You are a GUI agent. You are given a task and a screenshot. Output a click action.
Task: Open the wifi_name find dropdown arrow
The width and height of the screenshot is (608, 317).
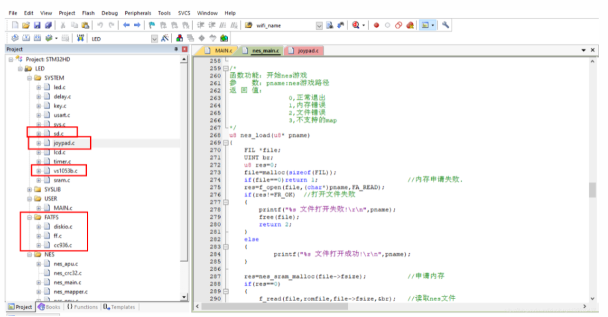click(x=319, y=25)
